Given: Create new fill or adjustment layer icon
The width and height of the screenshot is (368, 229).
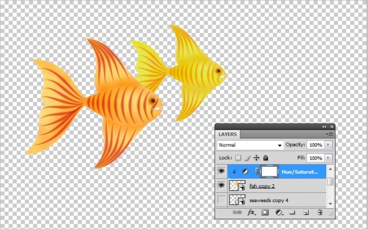Looking at the screenshot, I should click(x=278, y=212).
